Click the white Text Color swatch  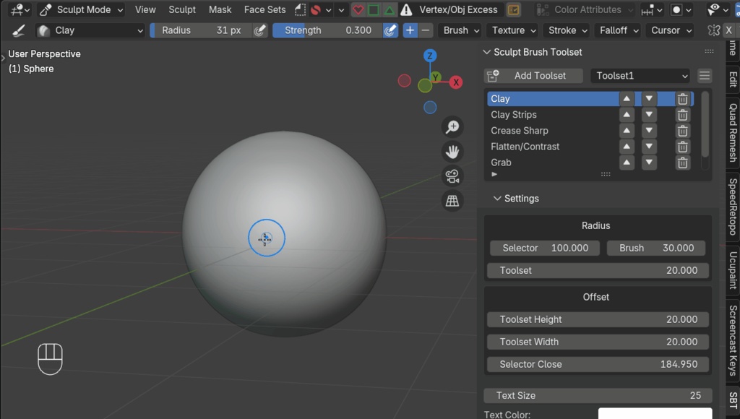pyautogui.click(x=654, y=413)
